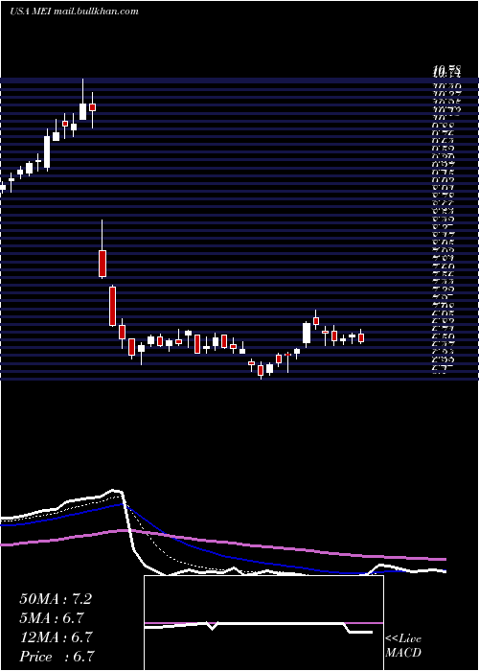Select the "50MA : 7.2" readout
The image size is (479, 671).
pyautogui.click(x=56, y=599)
